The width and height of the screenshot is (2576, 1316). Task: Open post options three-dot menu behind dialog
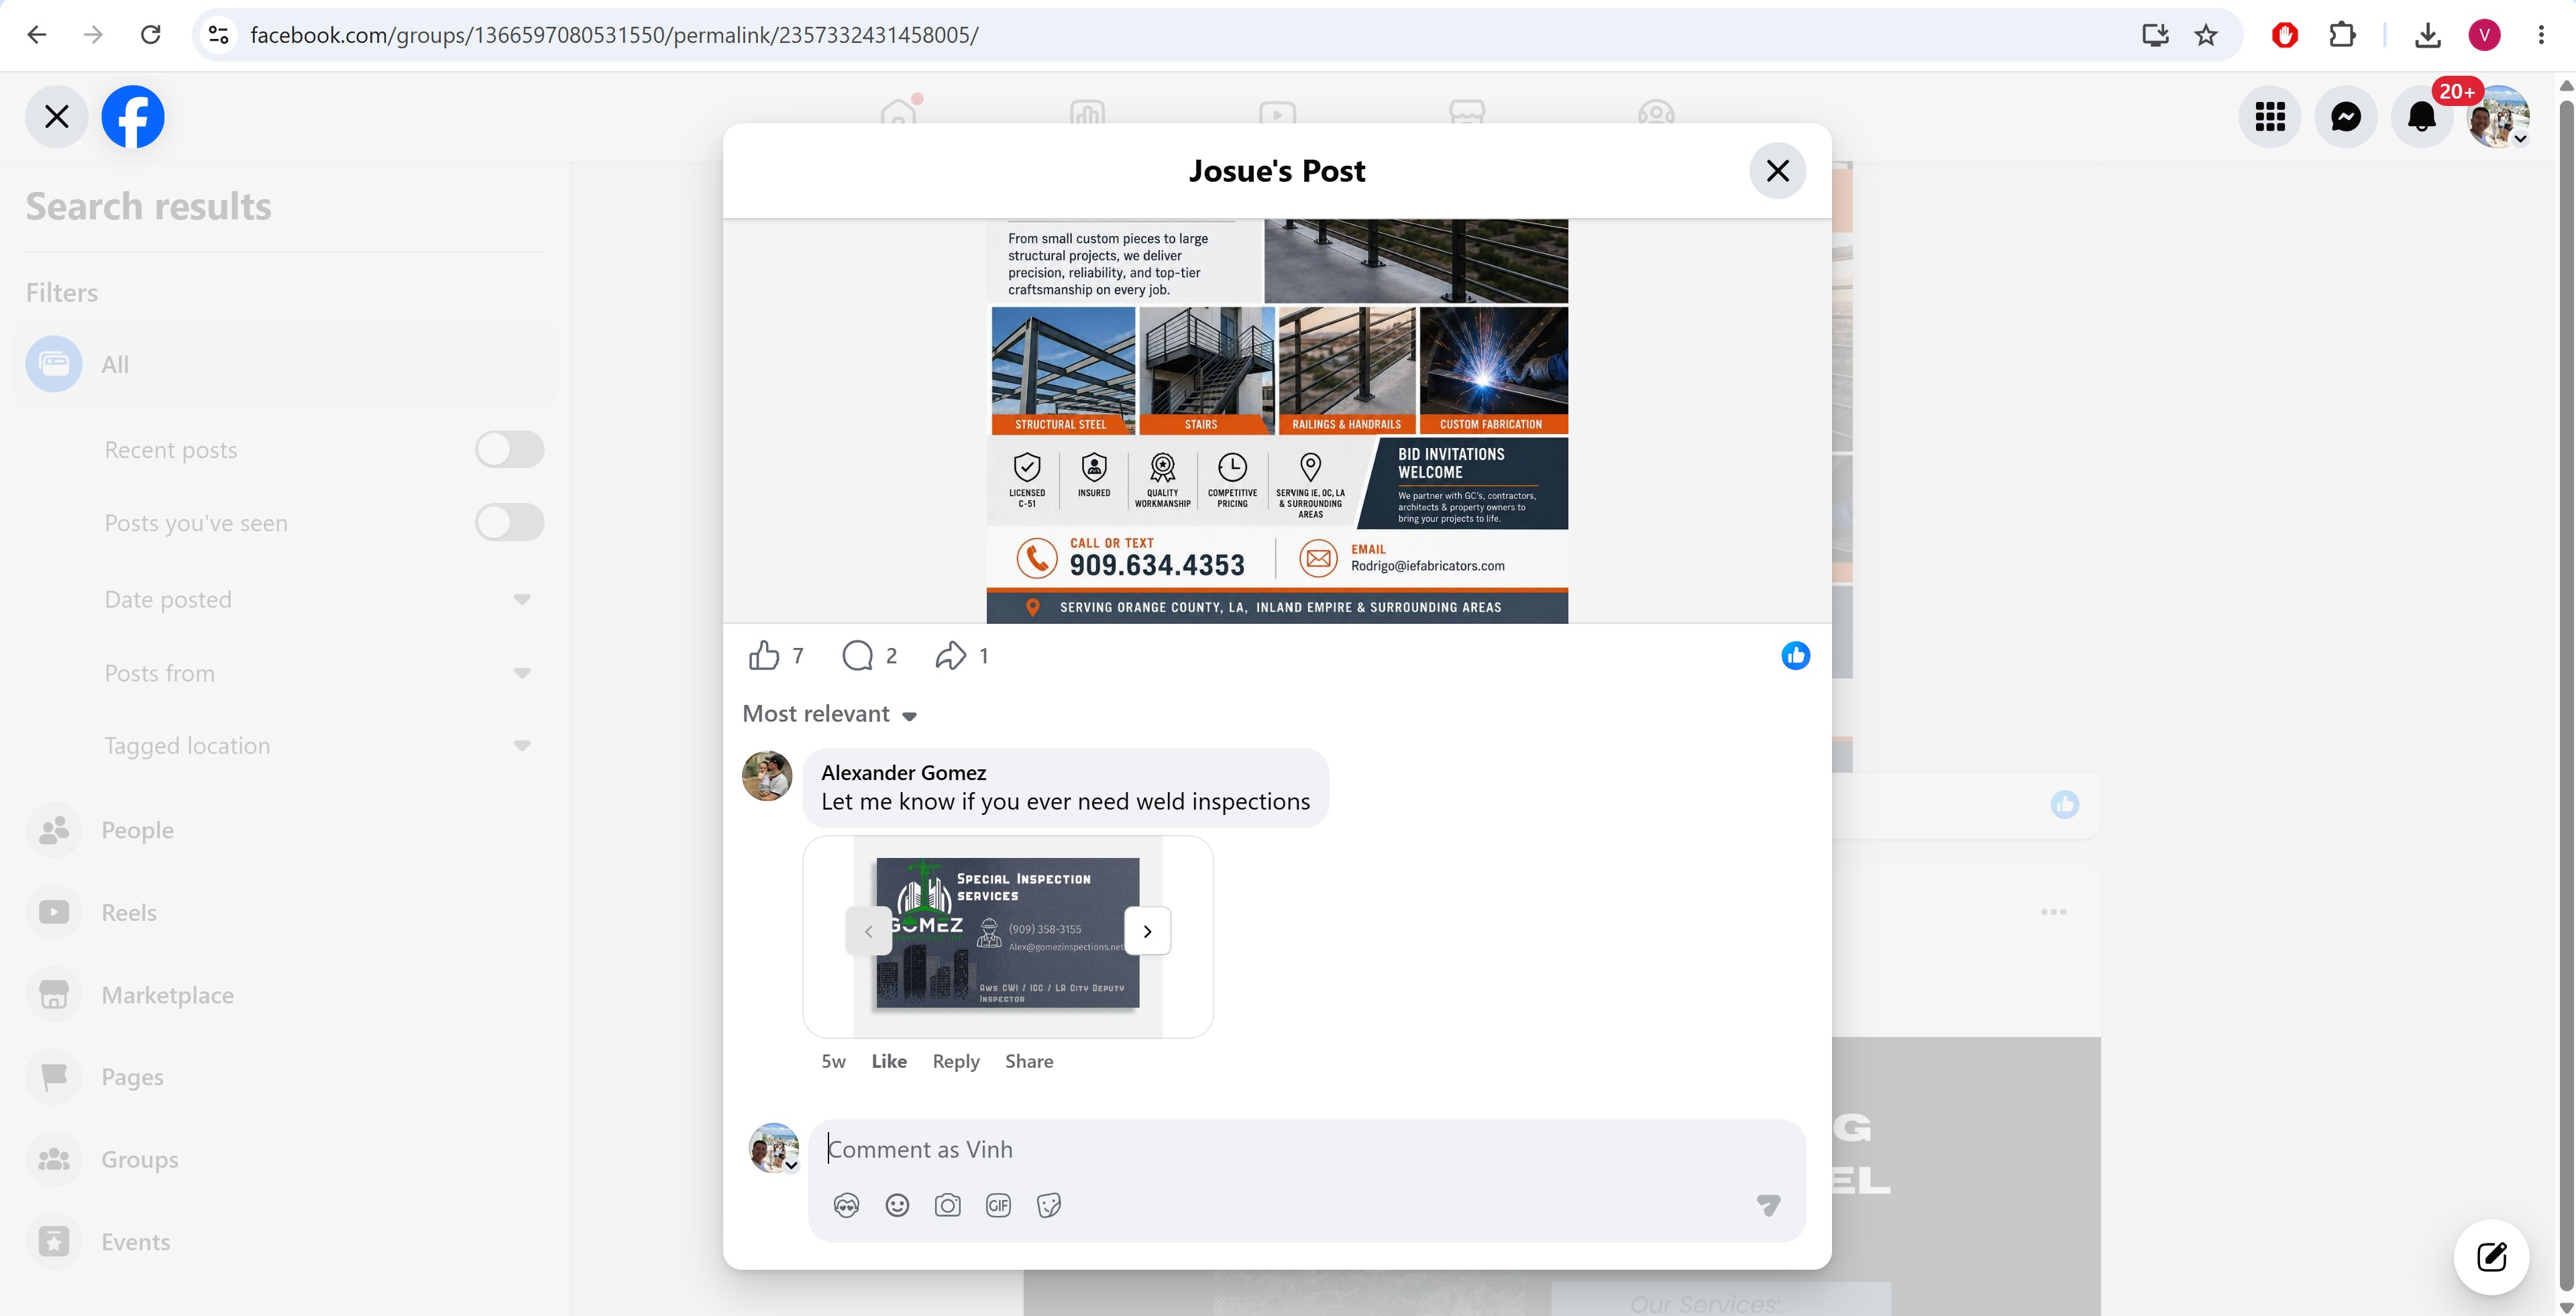(x=2053, y=912)
